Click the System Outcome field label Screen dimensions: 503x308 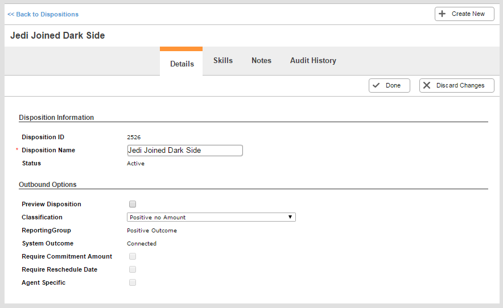click(47, 243)
